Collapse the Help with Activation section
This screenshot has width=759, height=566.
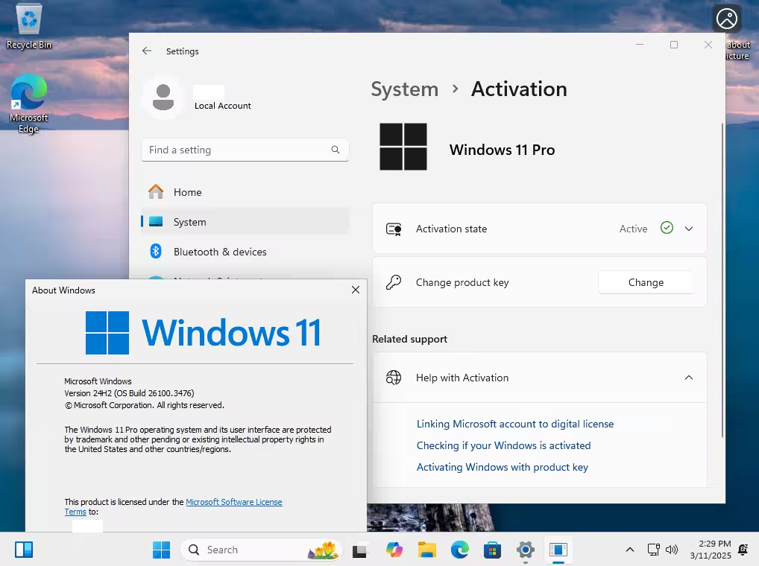click(x=689, y=378)
